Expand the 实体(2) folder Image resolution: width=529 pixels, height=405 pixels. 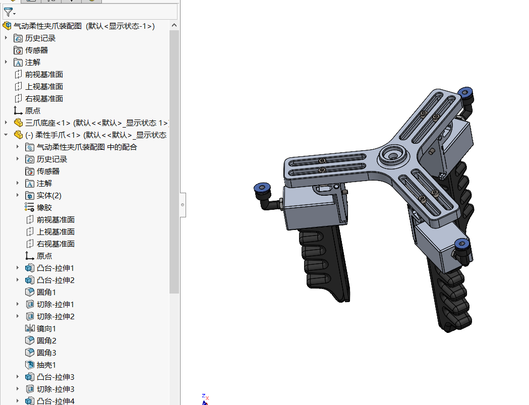pos(18,195)
